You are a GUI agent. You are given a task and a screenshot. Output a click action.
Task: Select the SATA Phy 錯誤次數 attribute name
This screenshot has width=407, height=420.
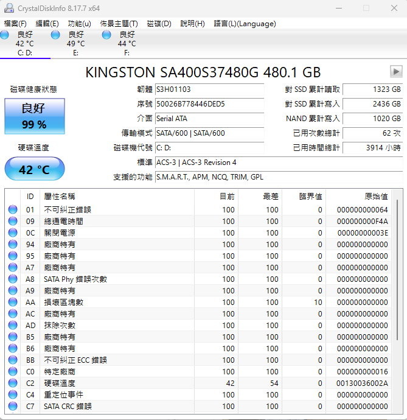(x=75, y=279)
